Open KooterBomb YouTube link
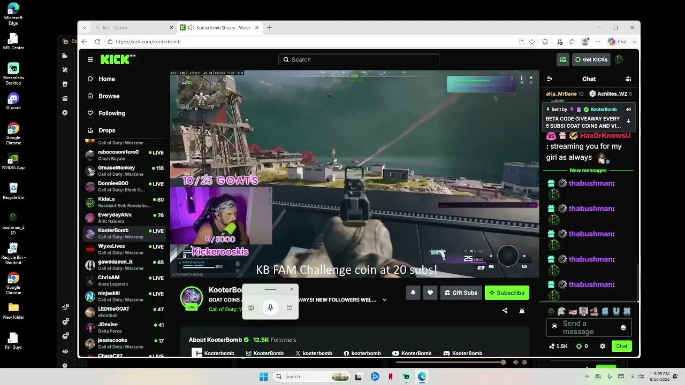685x385 pixels. pos(412,353)
